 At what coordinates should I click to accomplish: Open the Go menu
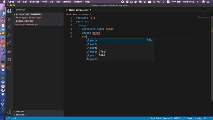coord(52,2)
